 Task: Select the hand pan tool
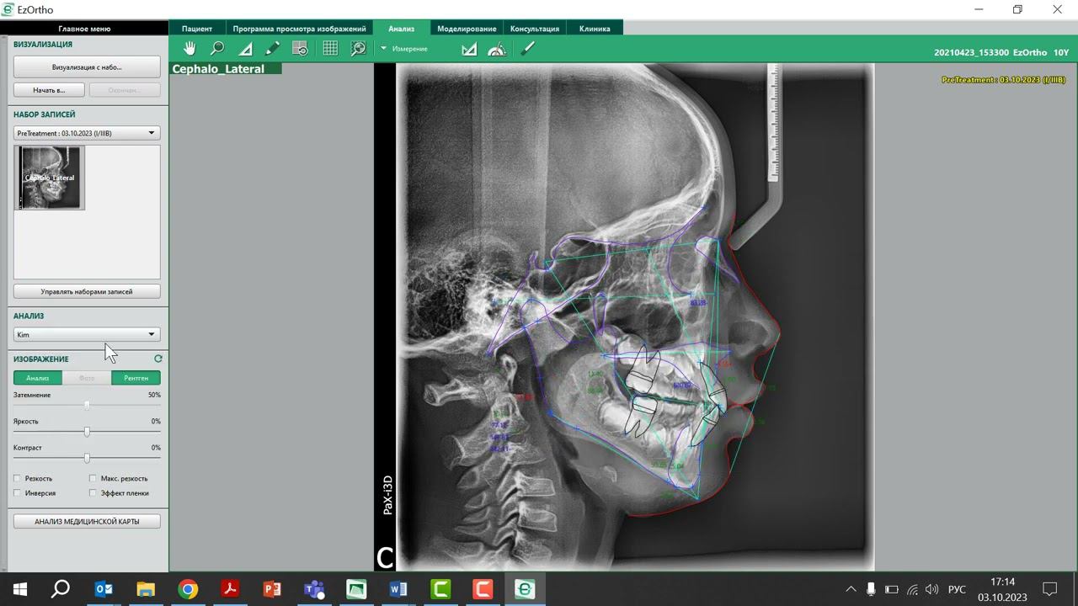pos(189,49)
